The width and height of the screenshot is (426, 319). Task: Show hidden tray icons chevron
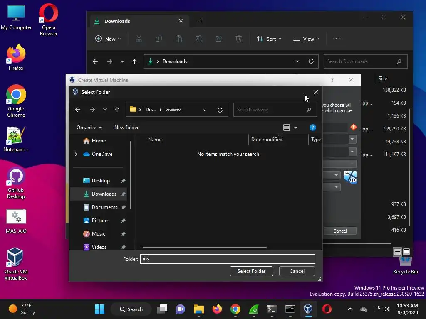350,309
